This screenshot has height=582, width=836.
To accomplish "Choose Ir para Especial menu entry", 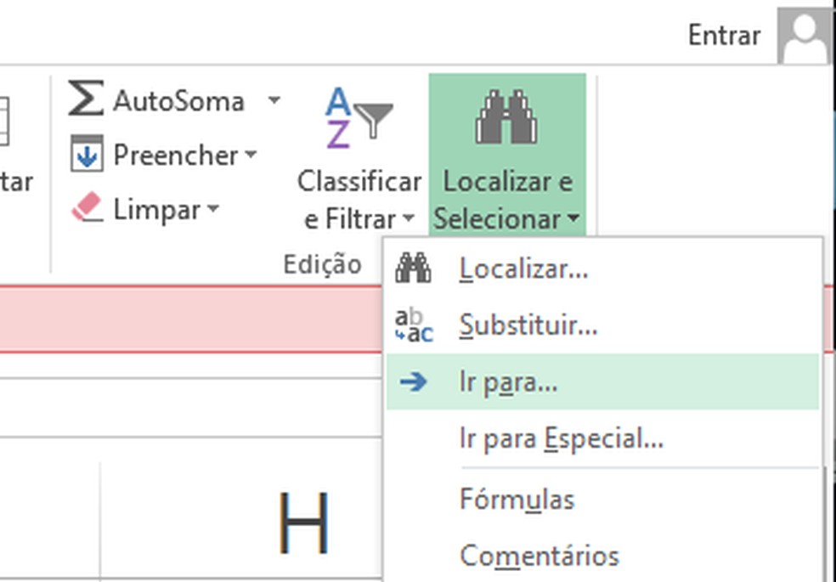I will pos(561,439).
